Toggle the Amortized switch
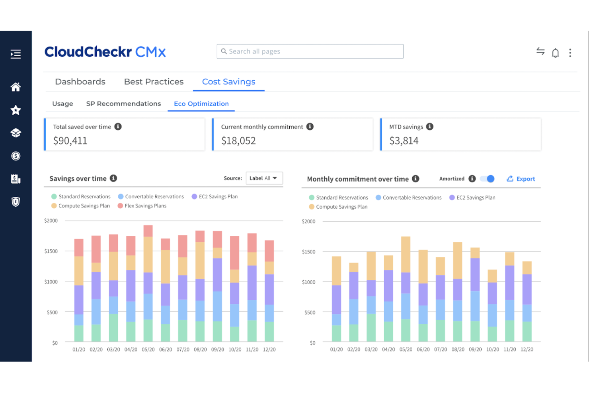 pyautogui.click(x=487, y=179)
